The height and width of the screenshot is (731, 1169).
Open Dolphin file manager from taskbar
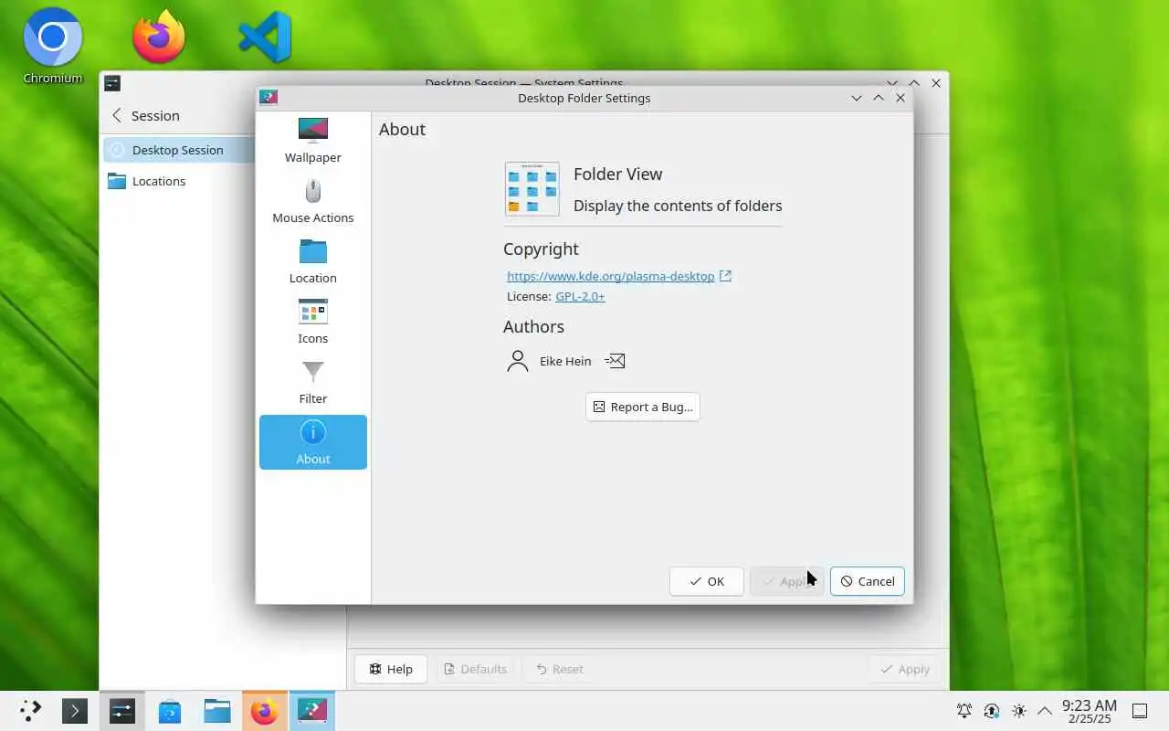point(217,711)
